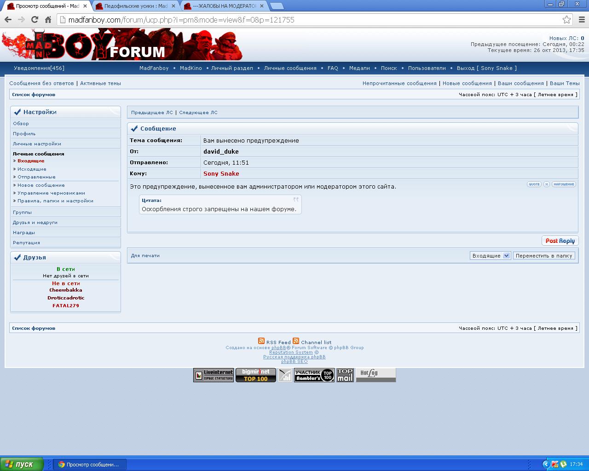Click the bigmir.net TOP 100 badge
Image resolution: width=589 pixels, height=471 pixels.
255,375
